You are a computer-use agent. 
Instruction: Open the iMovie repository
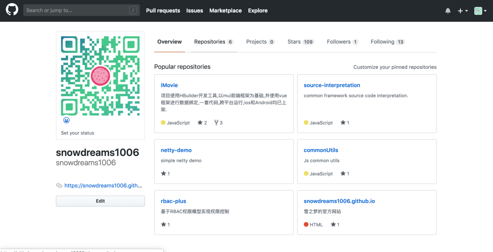pyautogui.click(x=169, y=85)
